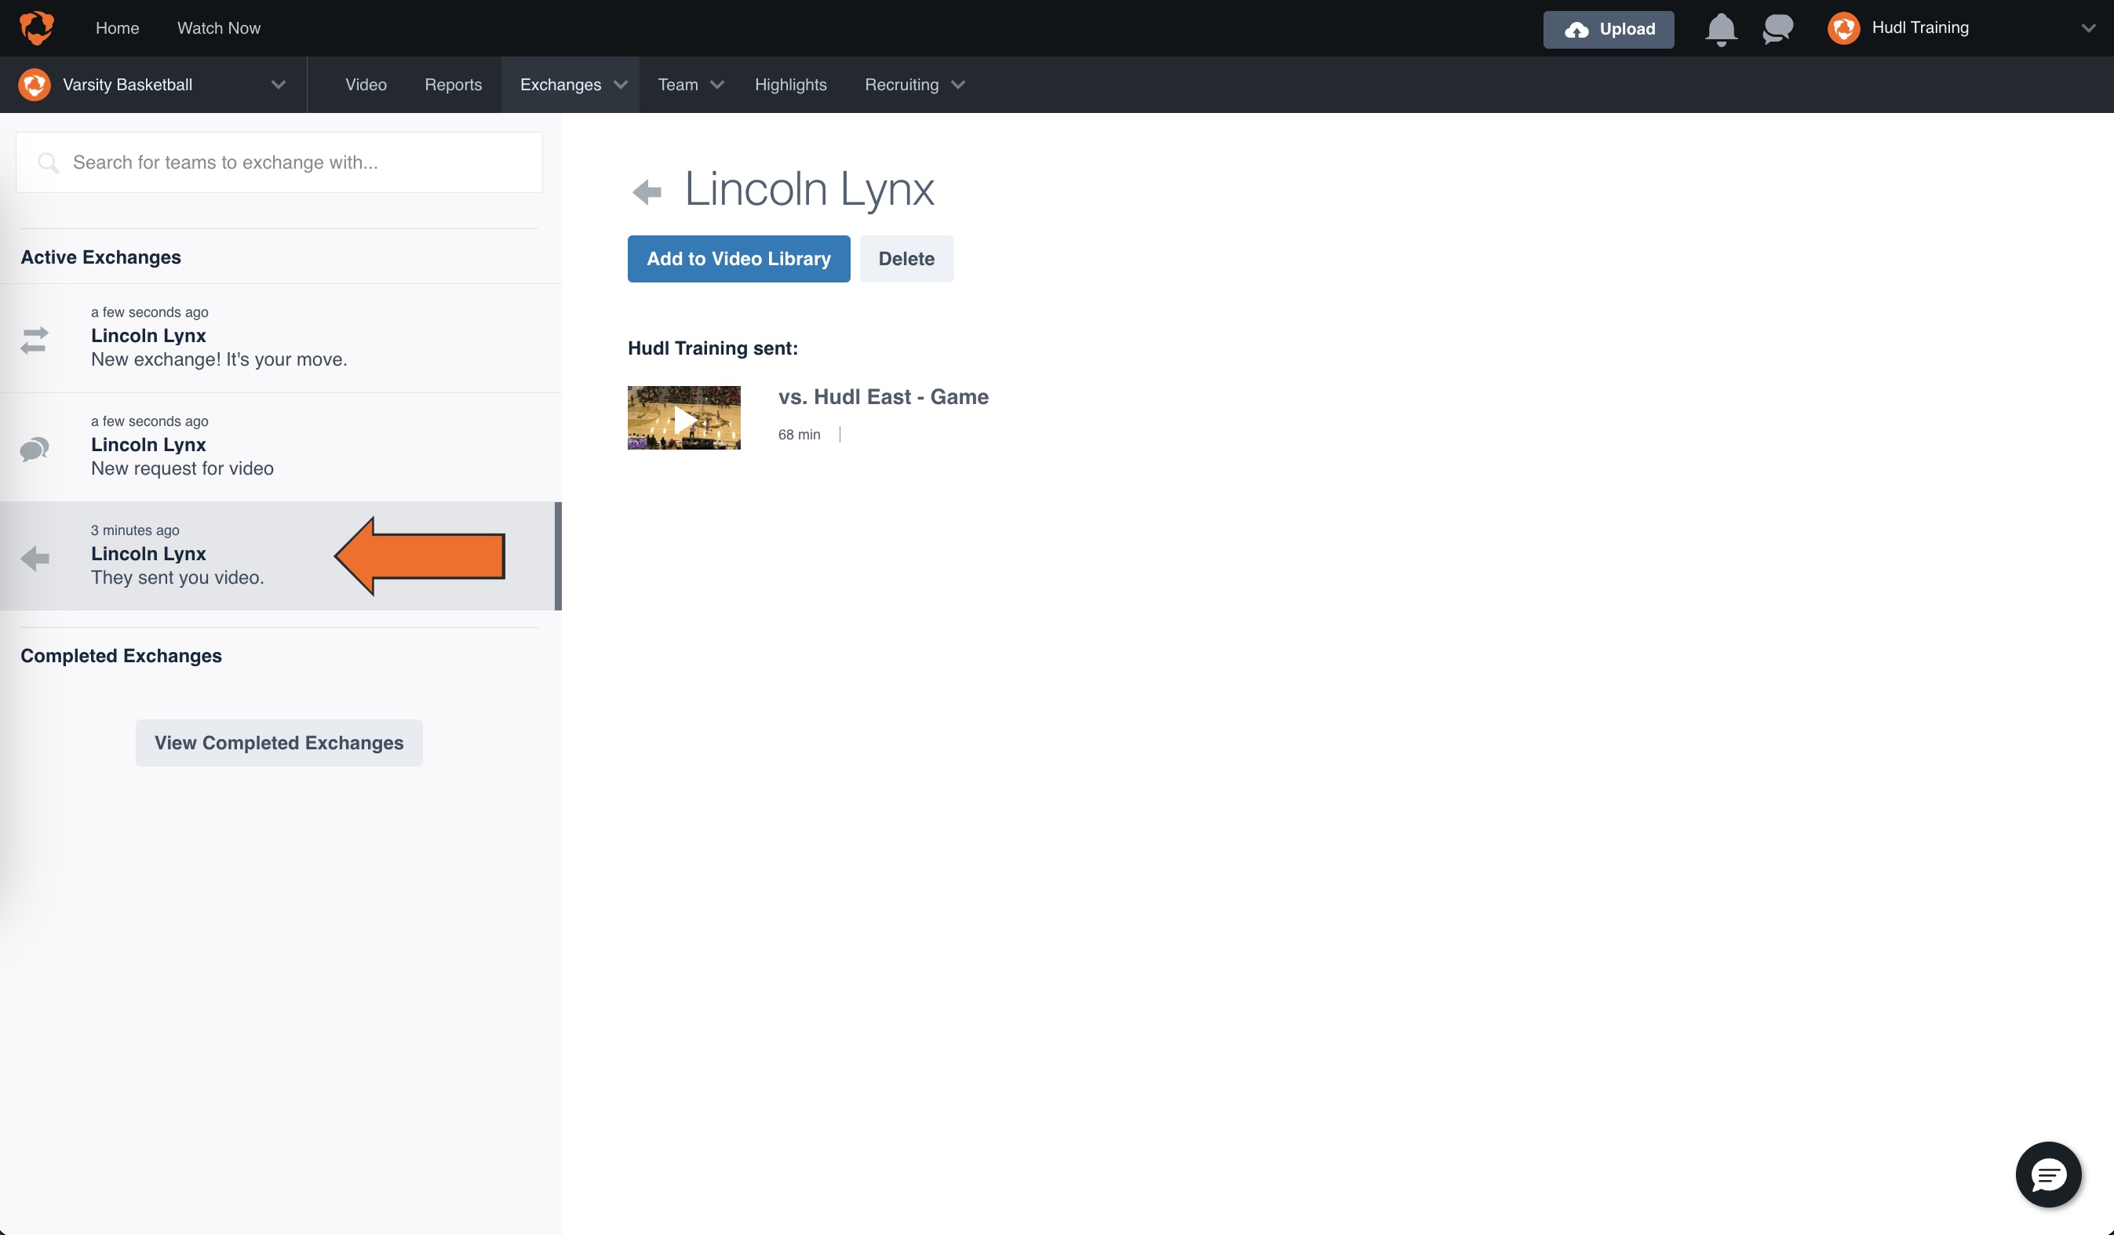Click the swap arrows icon on new exchange

[x=35, y=341]
